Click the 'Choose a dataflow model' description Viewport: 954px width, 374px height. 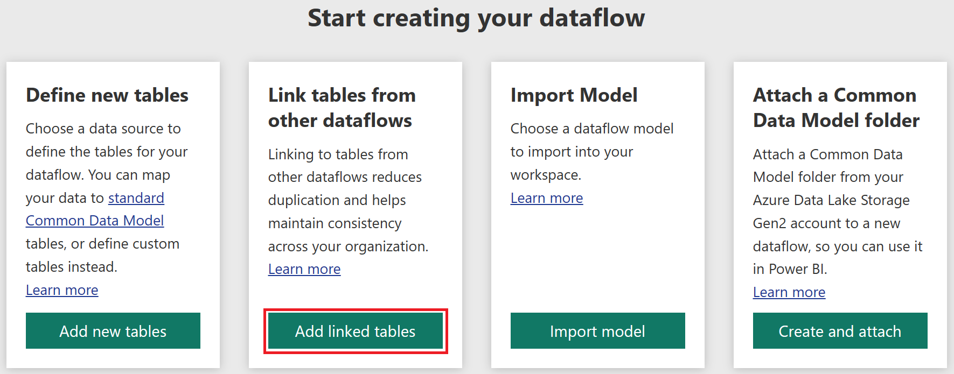(591, 129)
